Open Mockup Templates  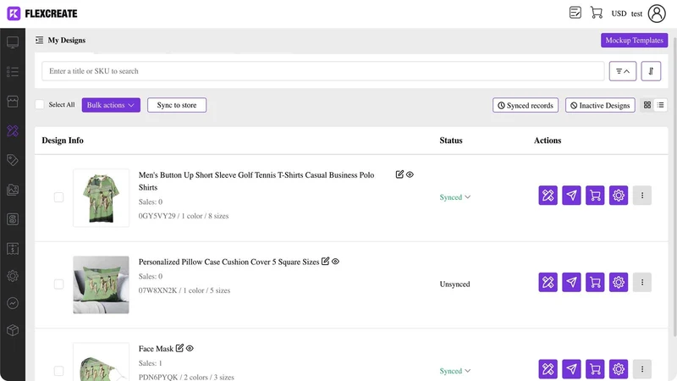[634, 40]
